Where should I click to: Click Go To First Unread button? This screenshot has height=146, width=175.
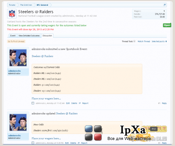[16, 41]
